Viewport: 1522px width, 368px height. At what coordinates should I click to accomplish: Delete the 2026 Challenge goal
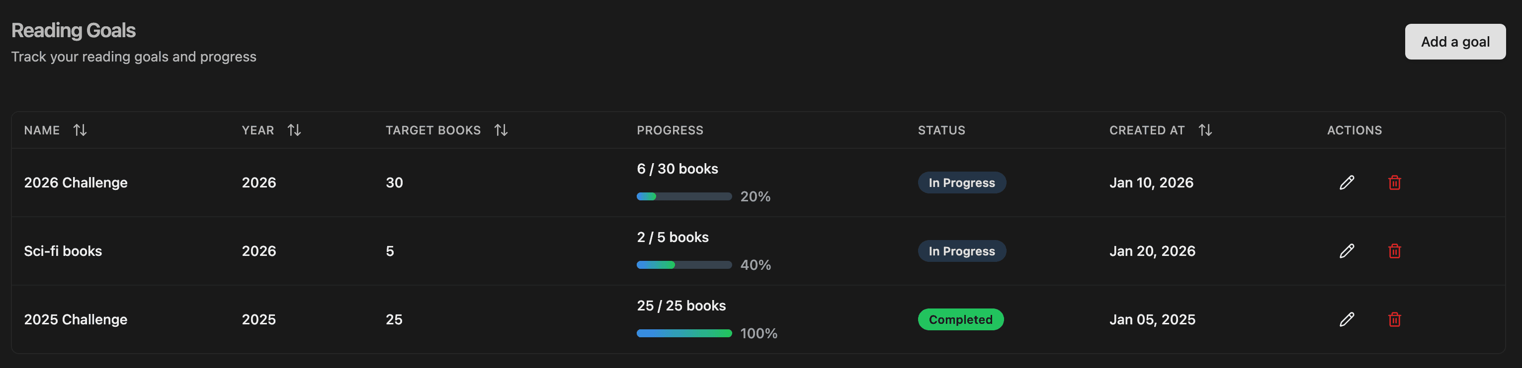coord(1395,182)
